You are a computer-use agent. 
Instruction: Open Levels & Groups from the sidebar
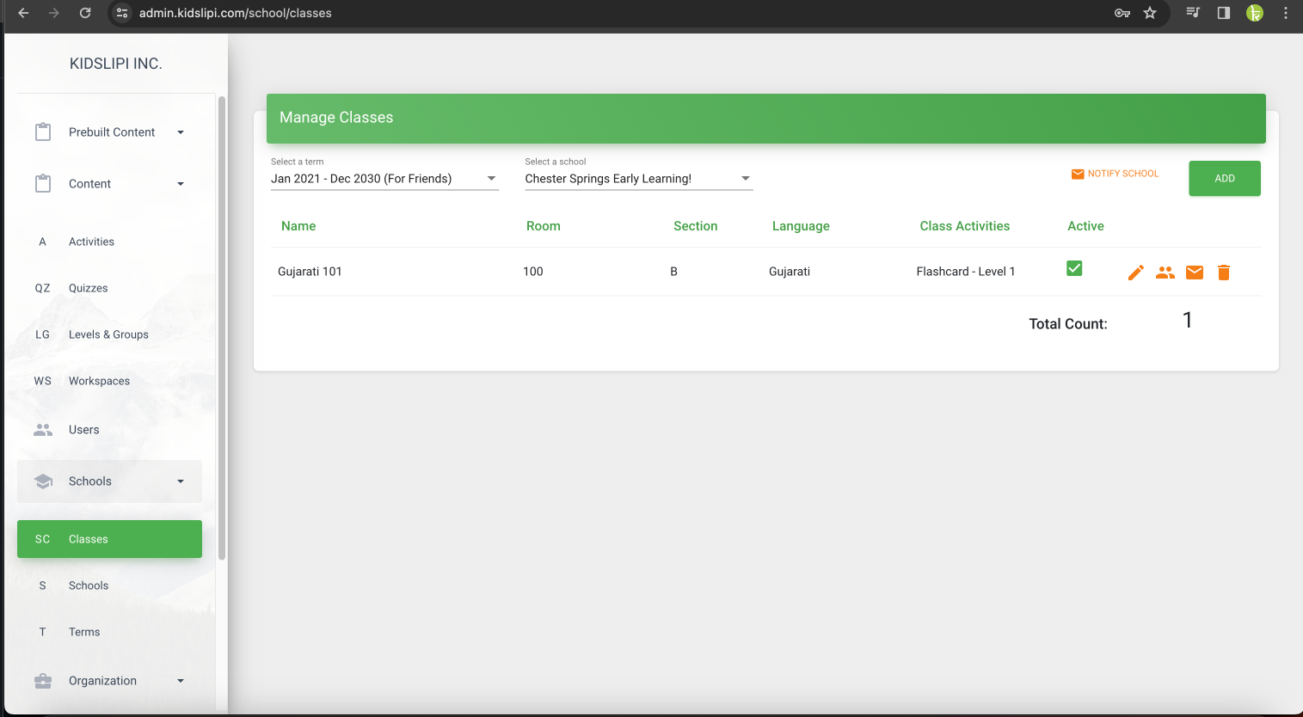(x=108, y=335)
